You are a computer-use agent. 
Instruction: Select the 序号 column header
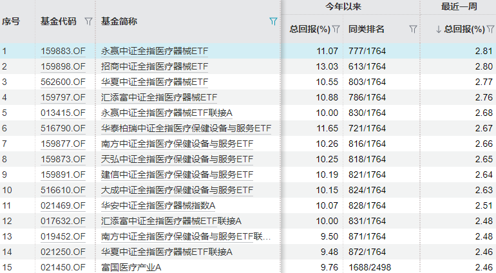coord(11,21)
